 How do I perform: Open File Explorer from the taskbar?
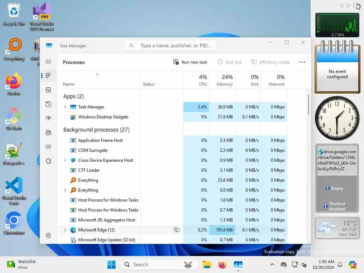pos(207,264)
